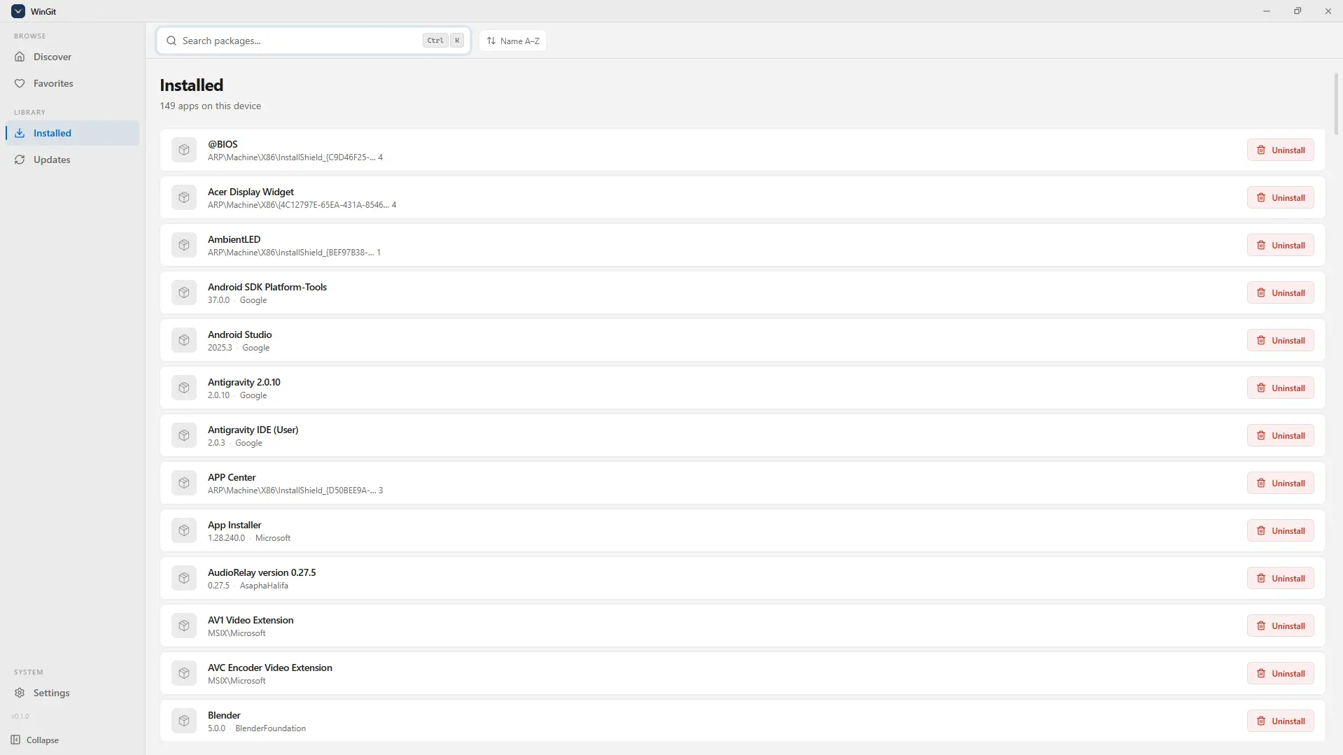The image size is (1343, 755).
Task: Click the Antigravity 2.0.10 package icon
Action: (x=184, y=388)
